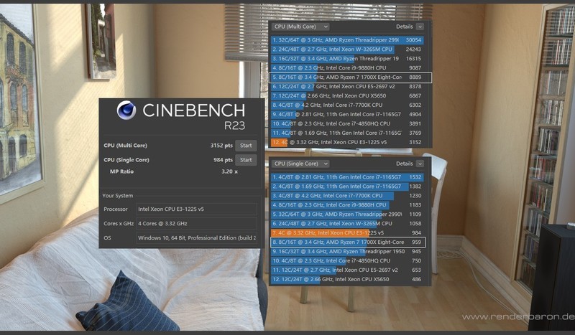
Task: Click the MP Ratio 3.20 x value
Action: pos(229,171)
